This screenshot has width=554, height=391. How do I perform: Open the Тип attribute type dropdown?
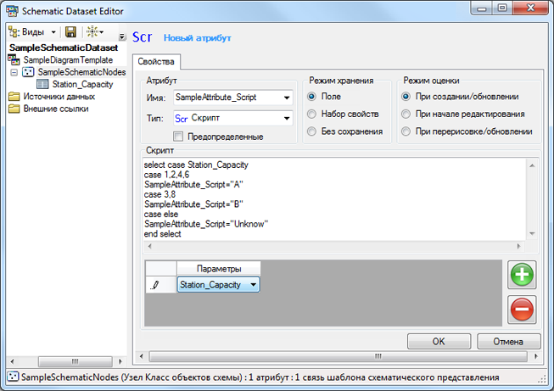pos(287,118)
